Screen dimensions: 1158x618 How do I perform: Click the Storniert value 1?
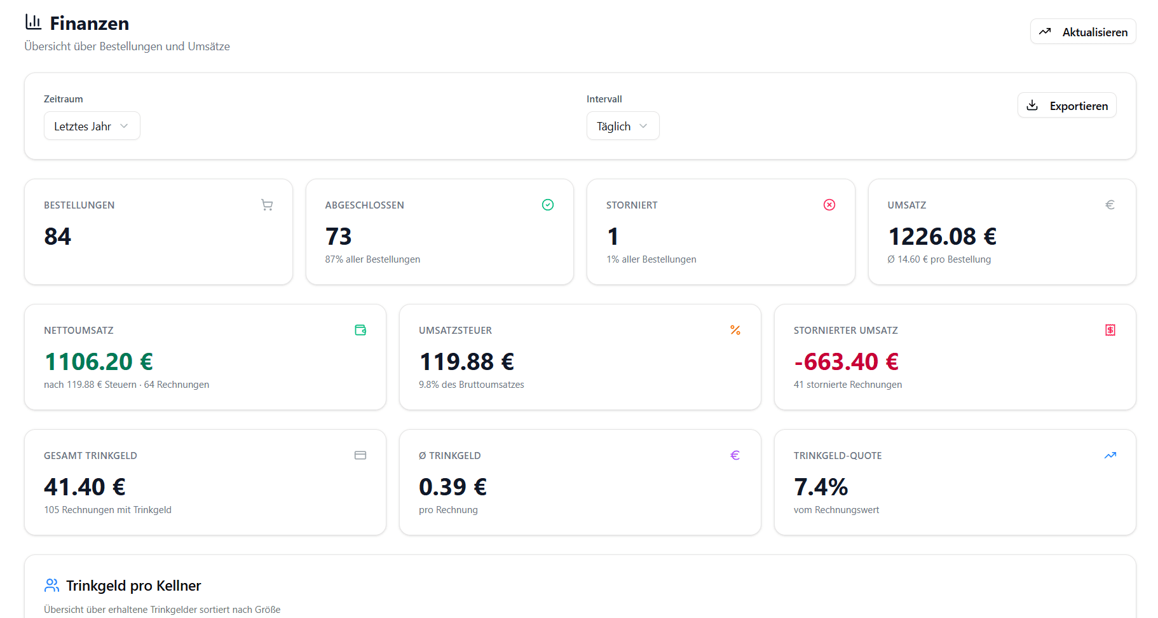click(x=613, y=237)
